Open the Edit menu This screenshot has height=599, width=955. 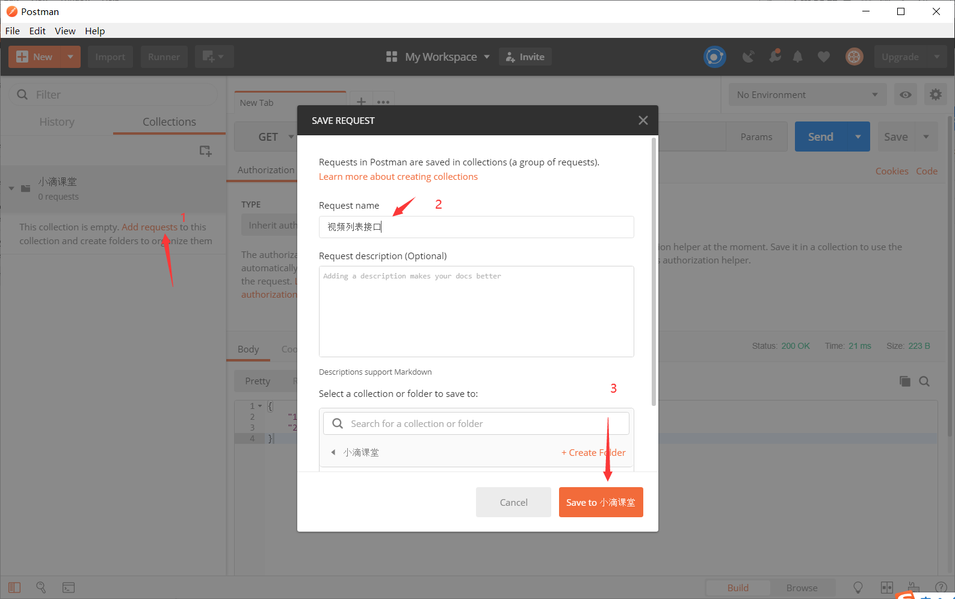pyautogui.click(x=37, y=31)
